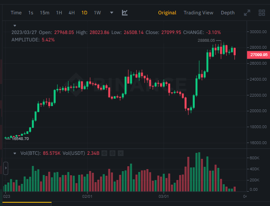The height and width of the screenshot is (206, 270).
Task: Toggle volume indicator visibility eye icon
Action: (104, 153)
